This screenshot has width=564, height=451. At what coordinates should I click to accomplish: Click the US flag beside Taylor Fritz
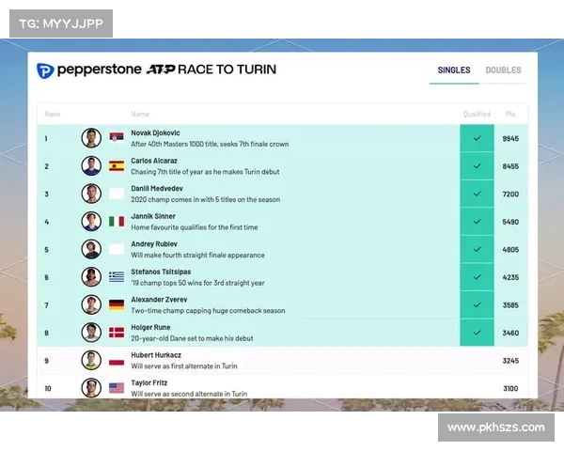click(x=117, y=388)
